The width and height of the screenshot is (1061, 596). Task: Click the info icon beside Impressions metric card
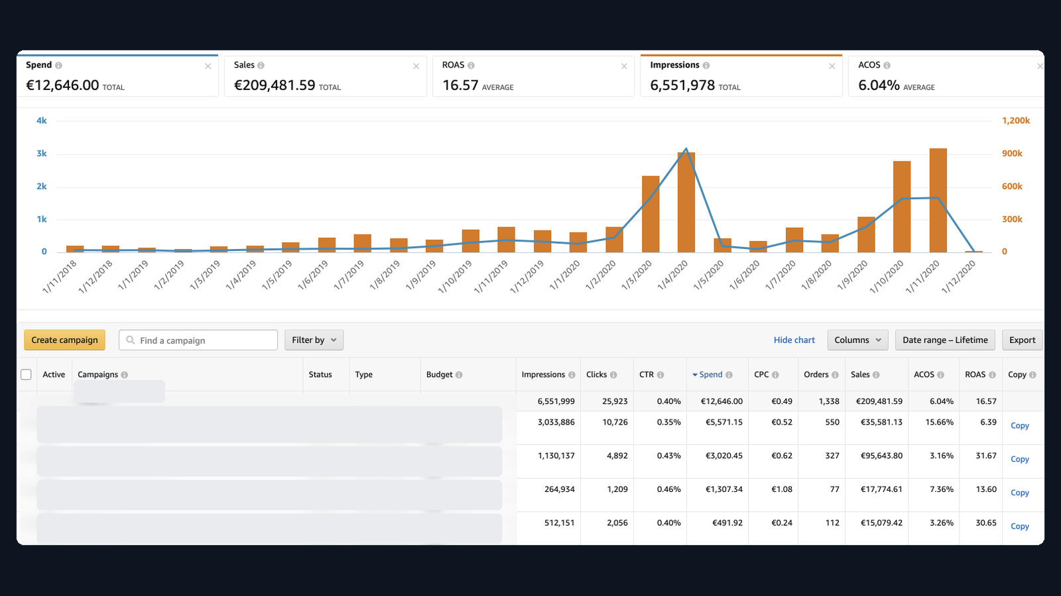point(706,66)
